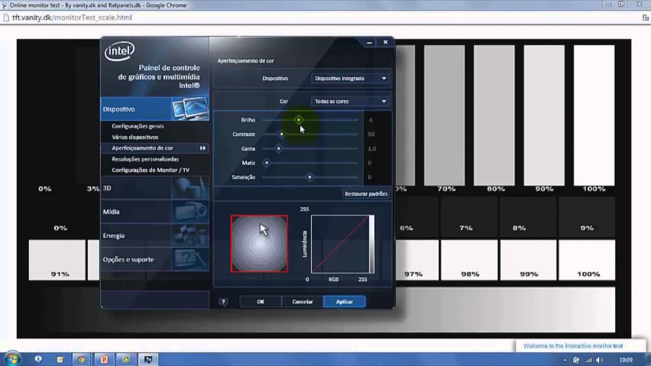The image size is (651, 366).
Task: Click the "8%" dark shade label
Action: click(519, 228)
